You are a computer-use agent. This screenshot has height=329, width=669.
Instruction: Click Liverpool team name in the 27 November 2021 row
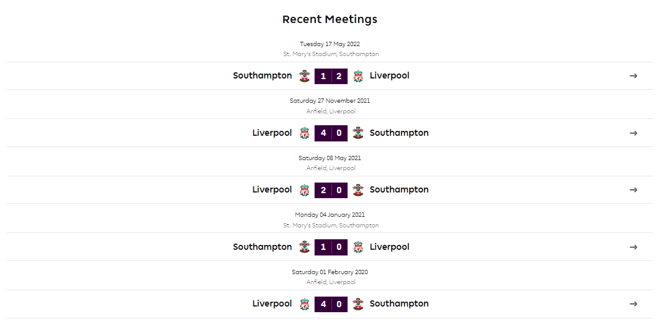(272, 133)
